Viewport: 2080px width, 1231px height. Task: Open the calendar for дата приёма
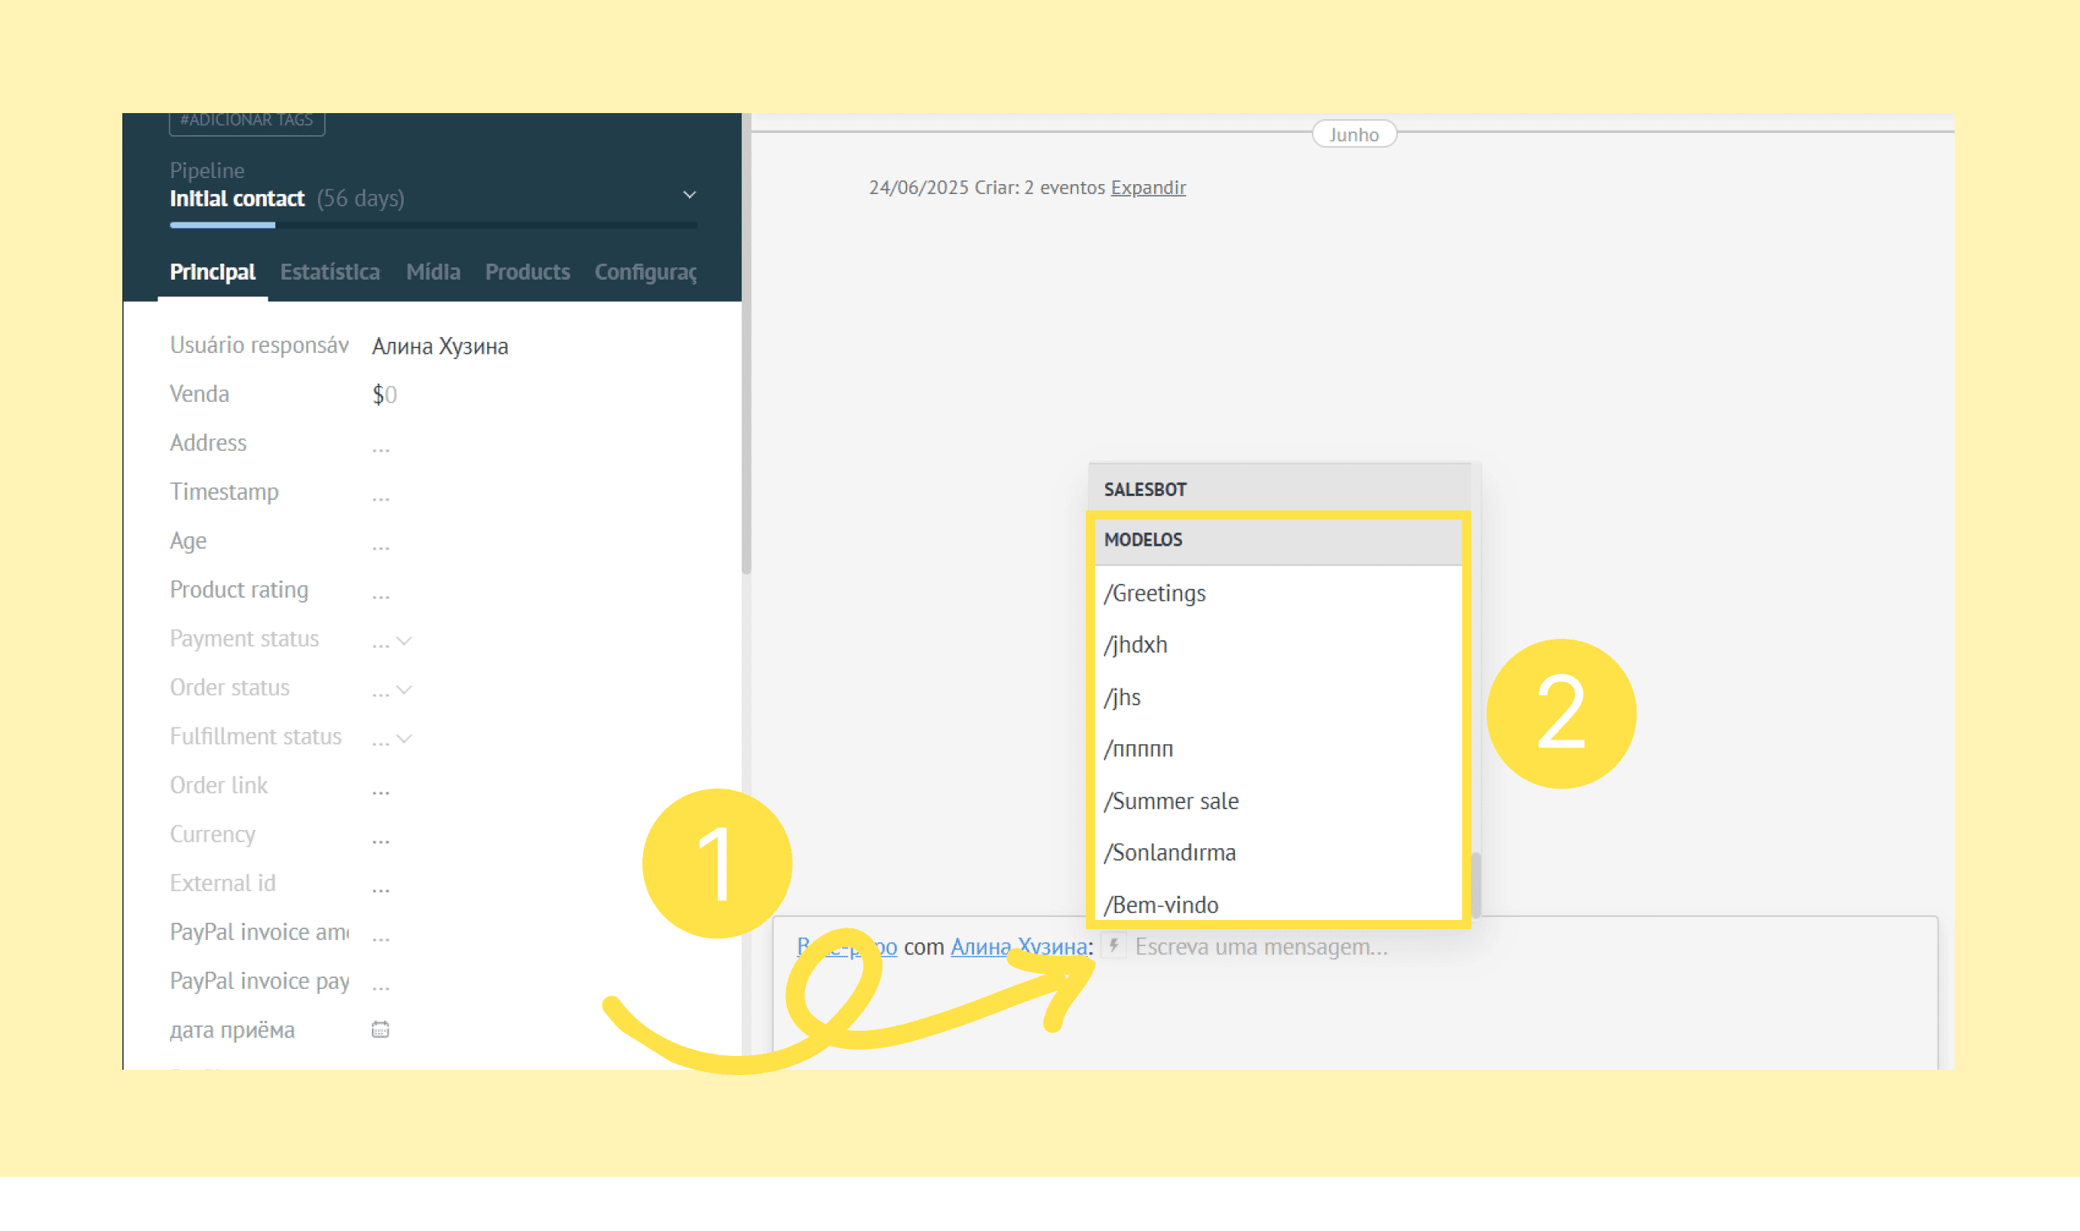380,1029
